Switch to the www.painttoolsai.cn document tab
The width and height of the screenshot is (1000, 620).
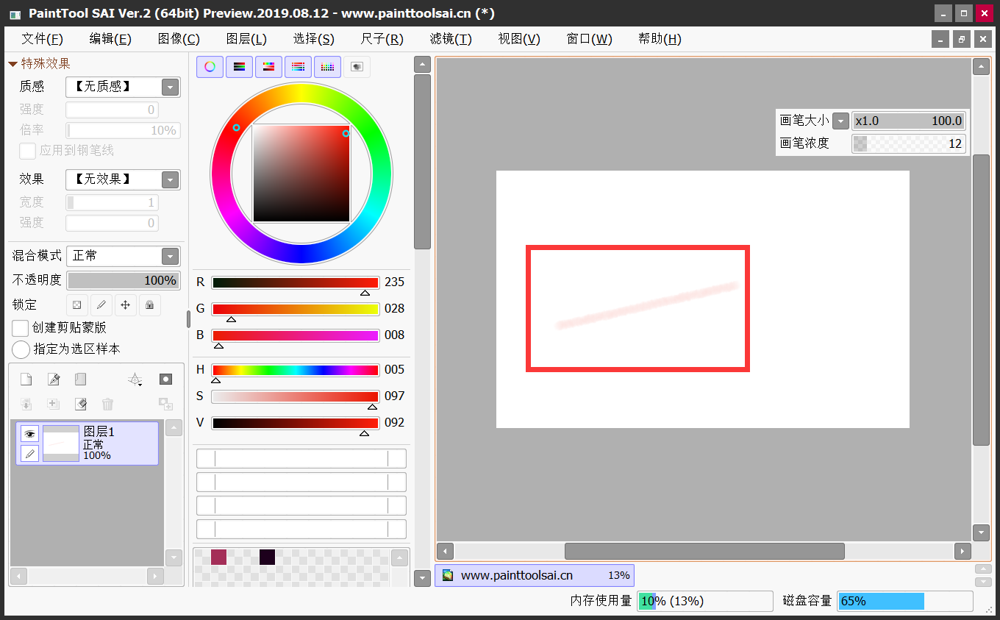[535, 575]
